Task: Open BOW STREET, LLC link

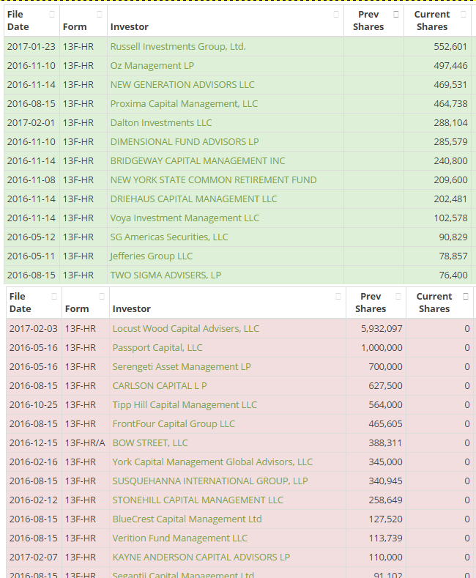Action: (x=150, y=443)
